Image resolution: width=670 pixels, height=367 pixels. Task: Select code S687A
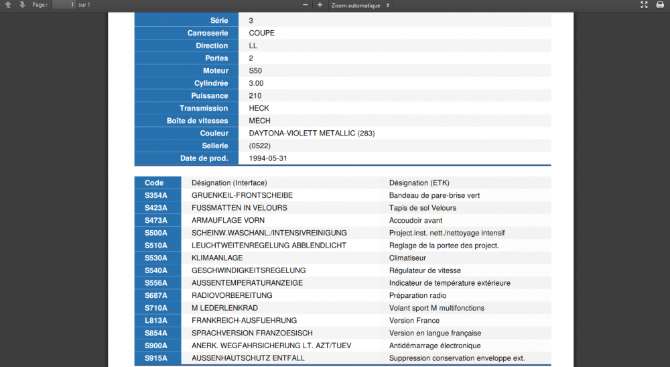tap(155, 296)
